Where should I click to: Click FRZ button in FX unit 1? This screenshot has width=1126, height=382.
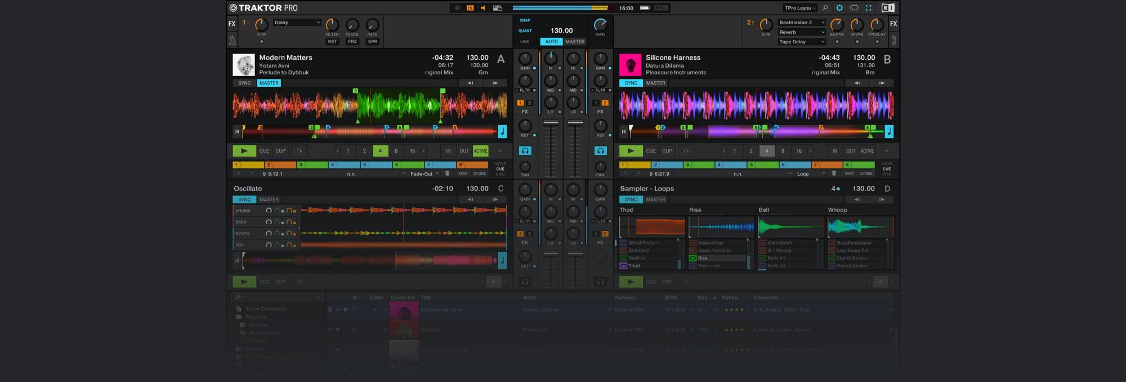[352, 42]
